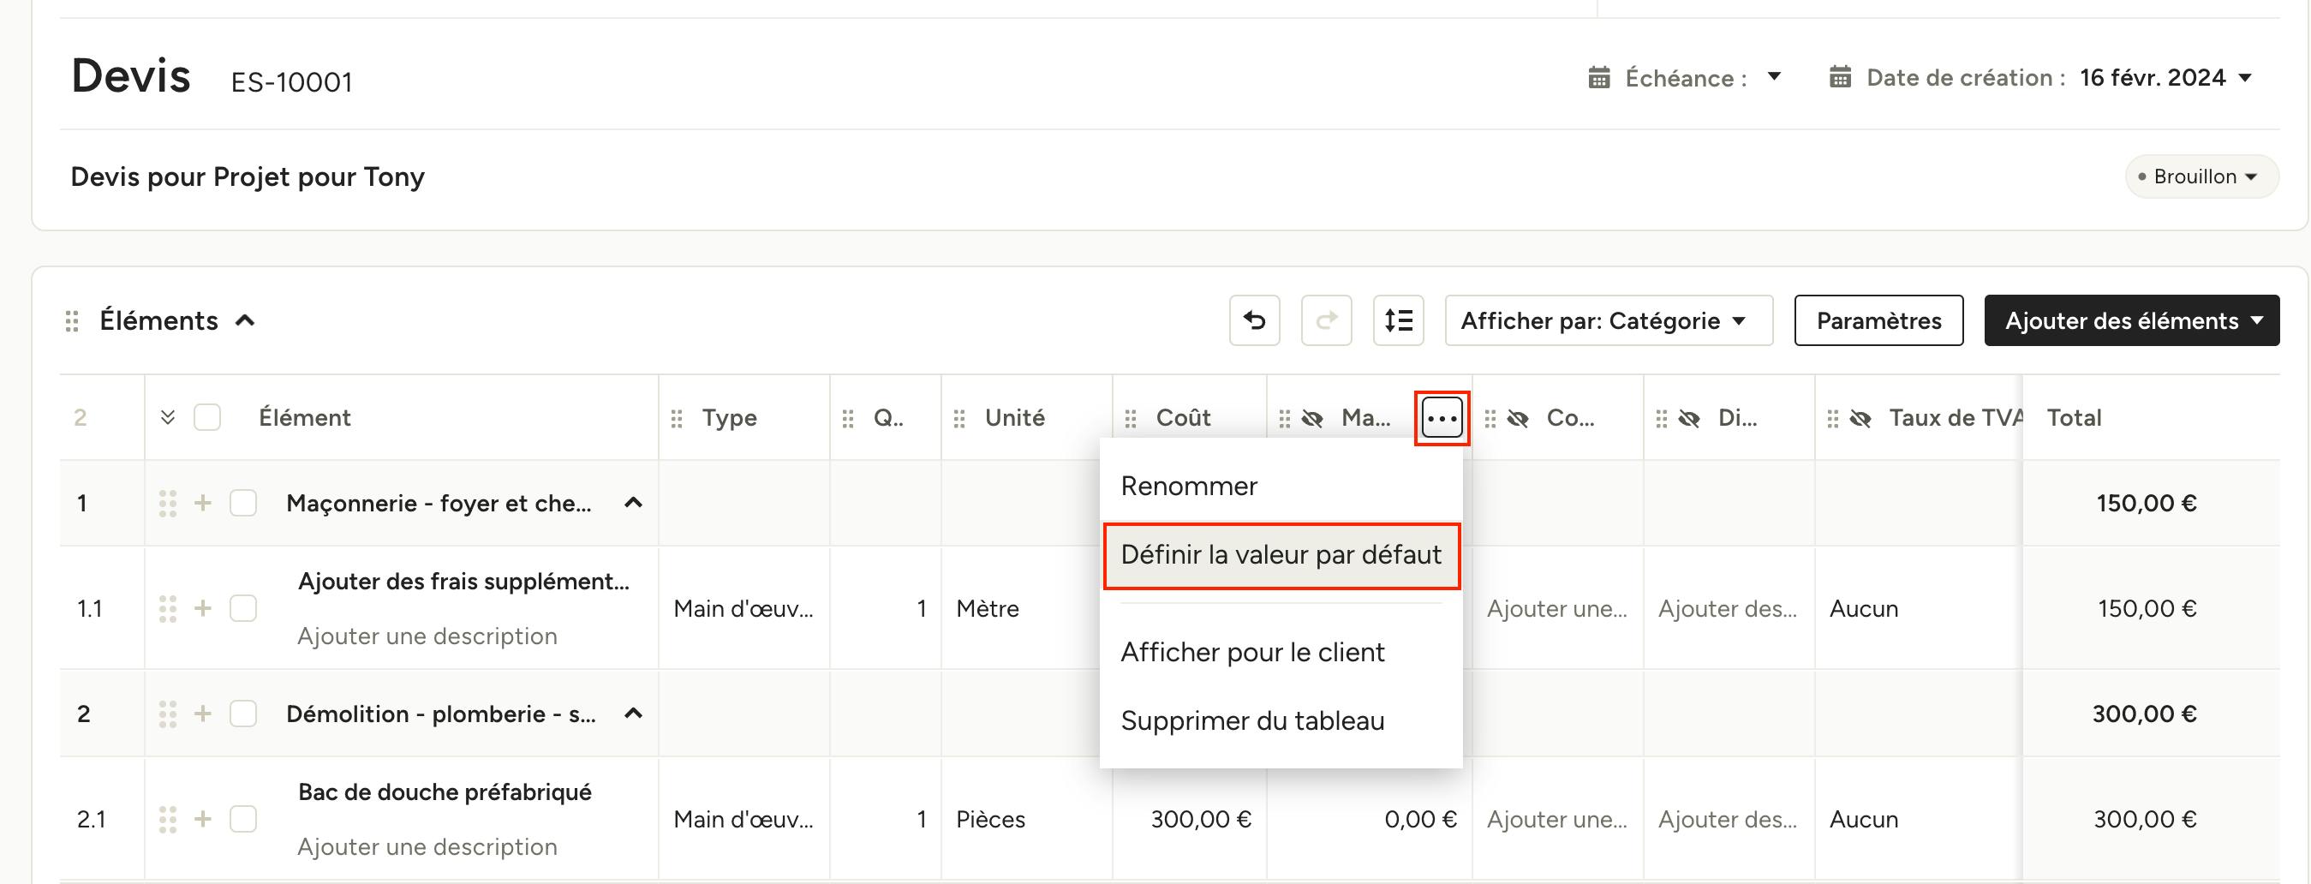2311x884 pixels.
Task: Open the Brouillon status dropdown
Action: pos(2201,176)
